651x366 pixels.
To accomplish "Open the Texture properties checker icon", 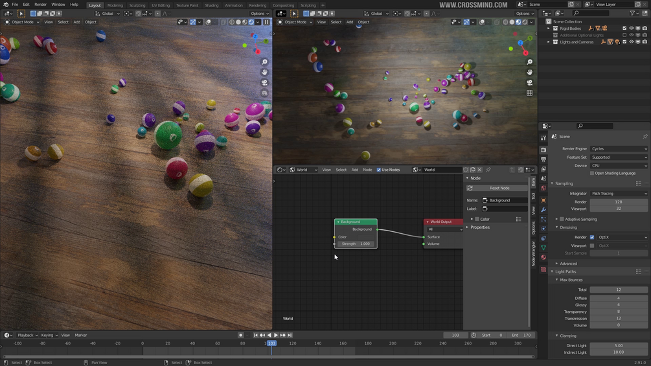I will [x=543, y=269].
